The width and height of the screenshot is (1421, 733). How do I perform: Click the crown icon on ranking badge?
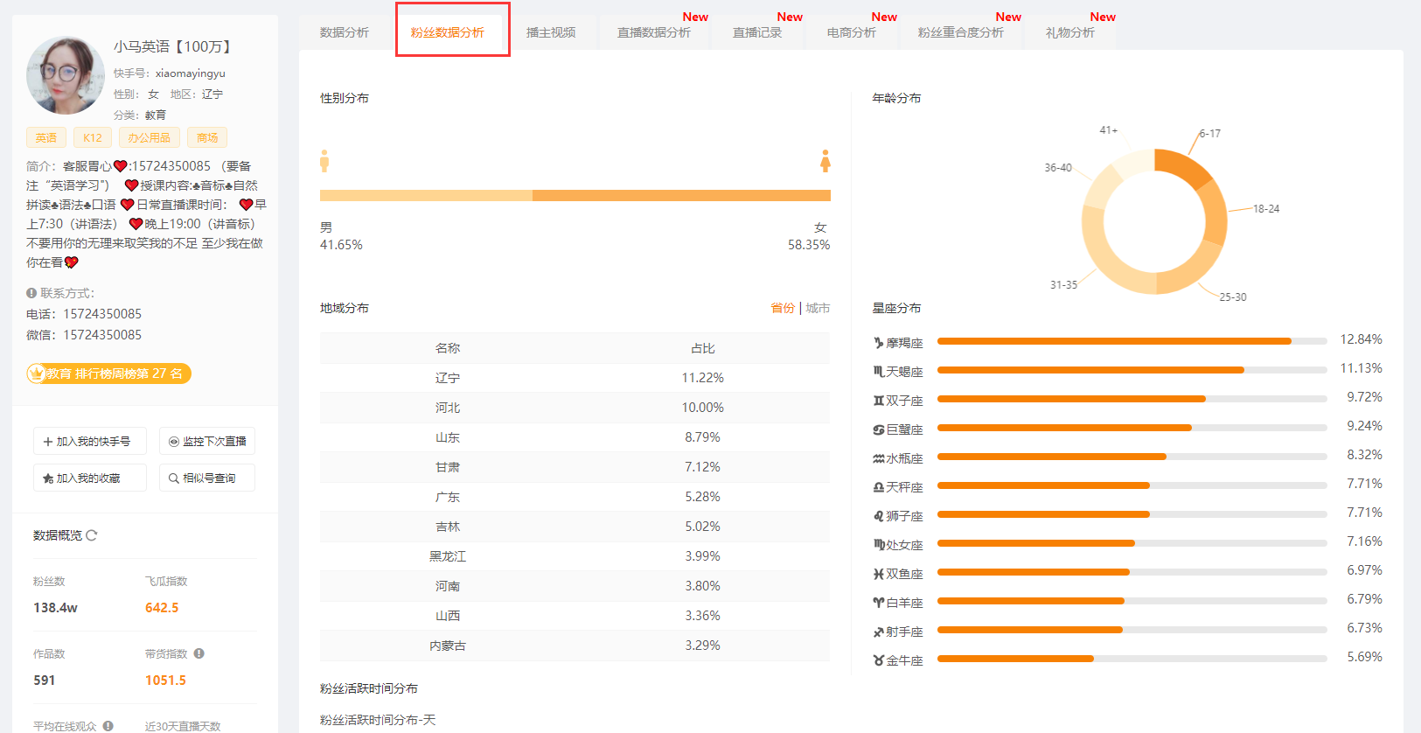(x=37, y=373)
